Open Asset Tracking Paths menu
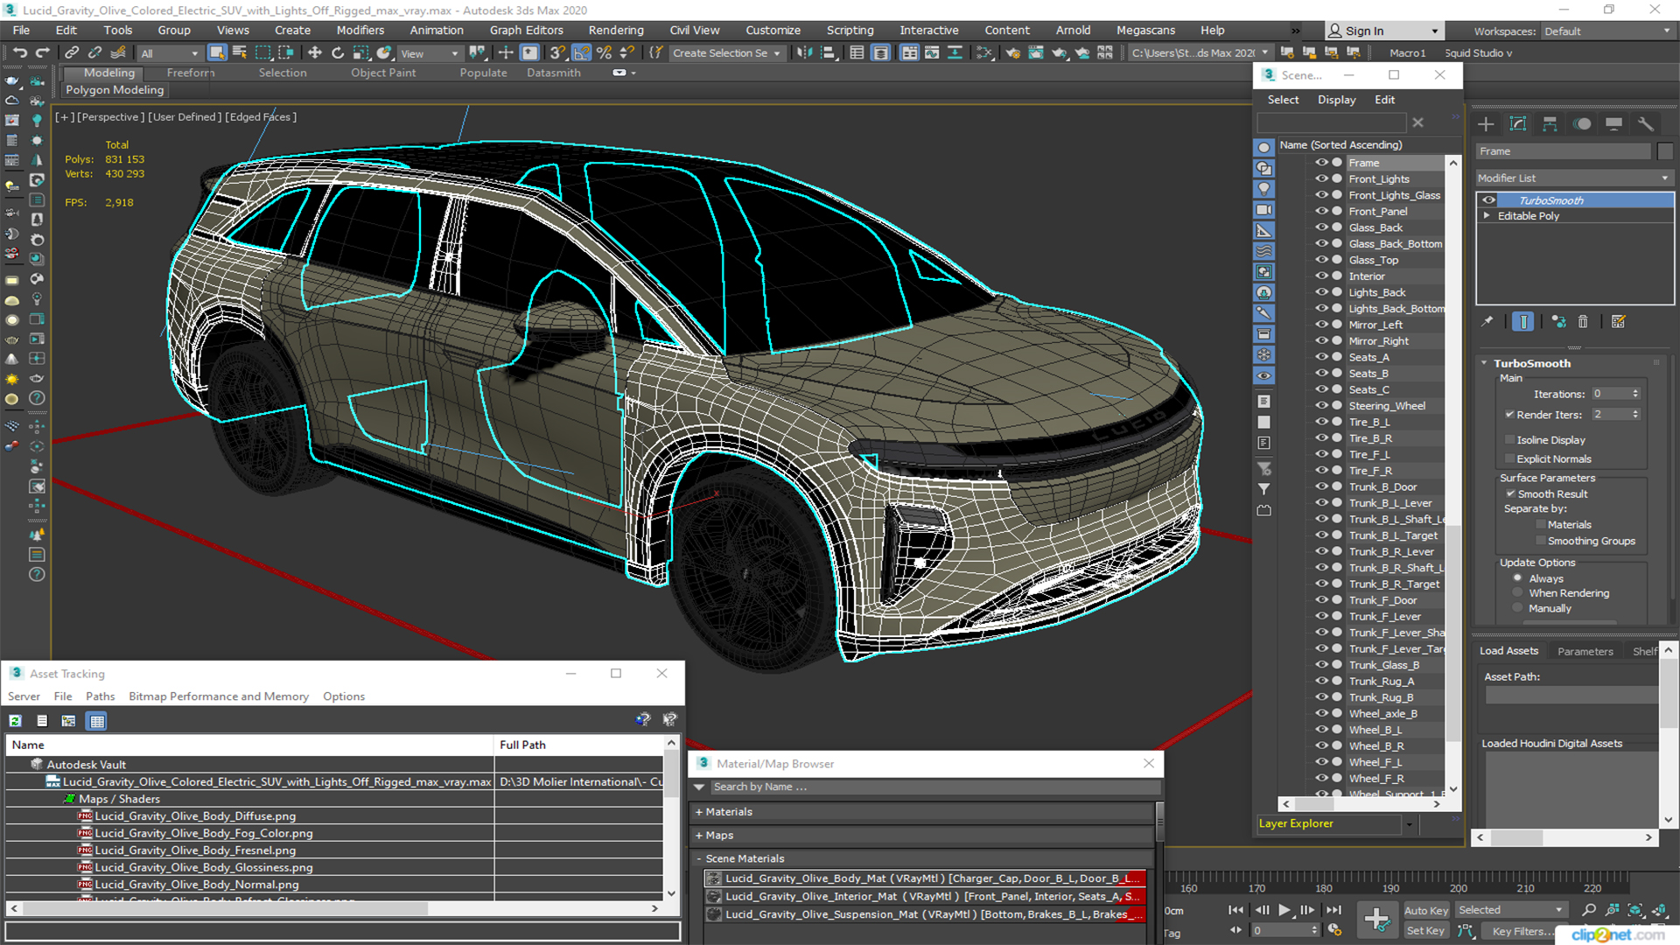This screenshot has width=1680, height=945. point(100,696)
